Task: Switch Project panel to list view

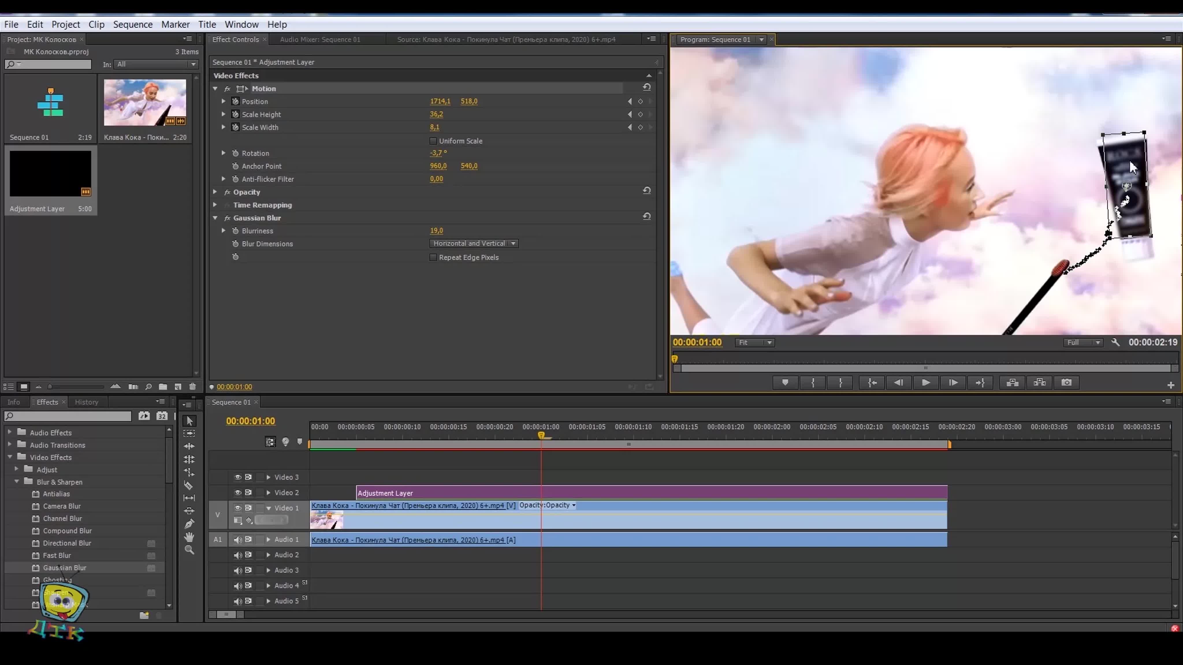Action: coord(9,387)
